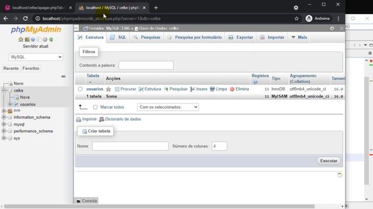Expand the sys database node
The width and height of the screenshot is (373, 209).
(4, 138)
